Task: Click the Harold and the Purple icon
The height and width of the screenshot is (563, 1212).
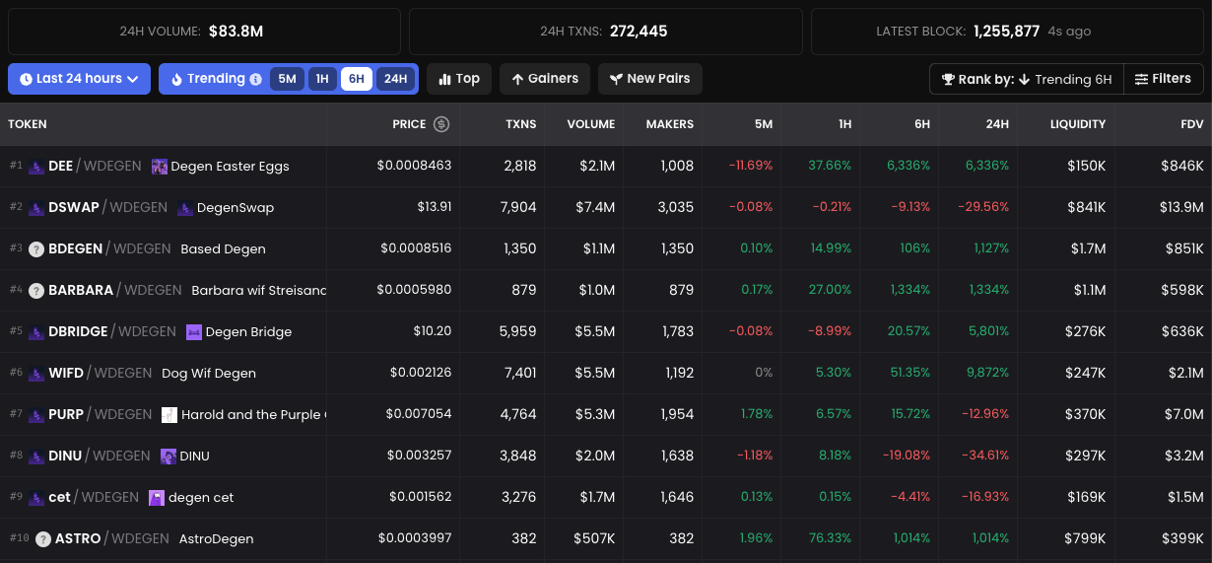Action: tap(169, 415)
